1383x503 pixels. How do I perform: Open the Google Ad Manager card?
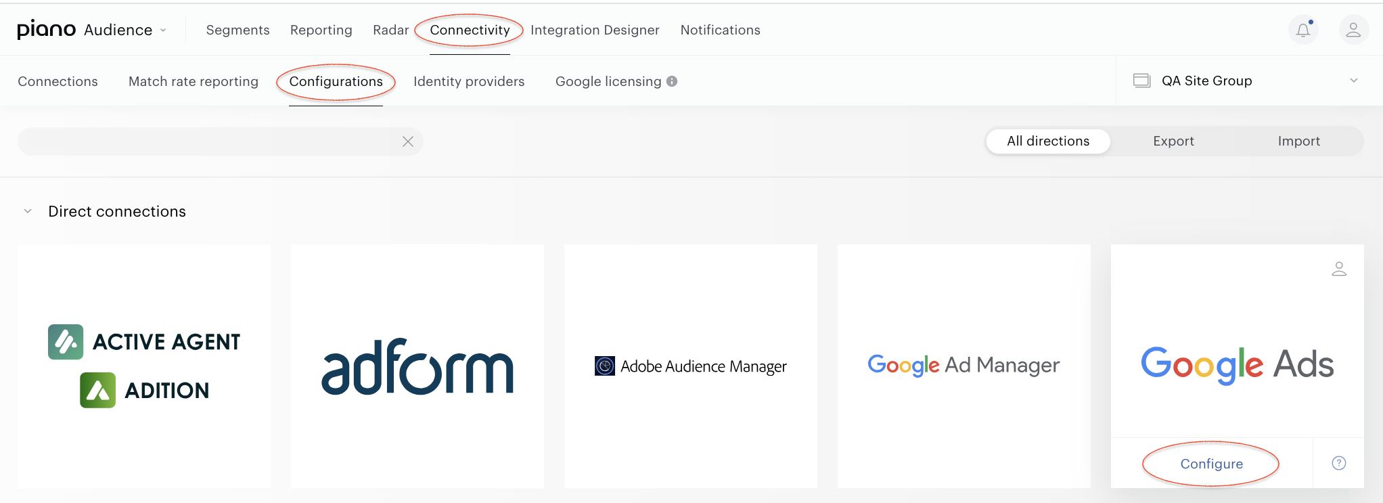(x=964, y=366)
